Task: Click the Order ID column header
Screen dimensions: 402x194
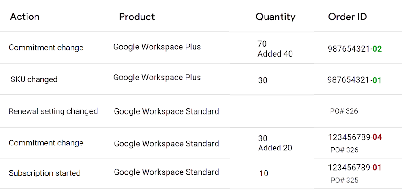Action: click(x=347, y=17)
